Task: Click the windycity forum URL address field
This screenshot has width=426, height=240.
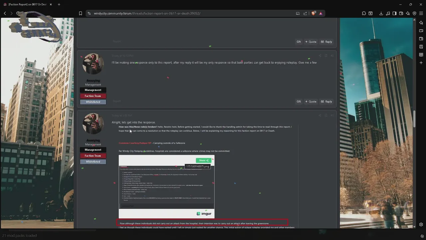Action: [147, 13]
